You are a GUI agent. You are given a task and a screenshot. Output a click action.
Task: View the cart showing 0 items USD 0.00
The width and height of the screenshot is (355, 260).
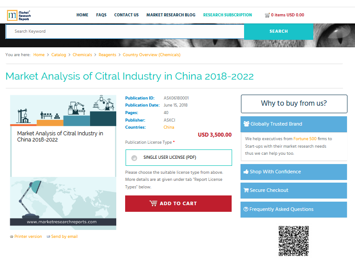[288, 15]
